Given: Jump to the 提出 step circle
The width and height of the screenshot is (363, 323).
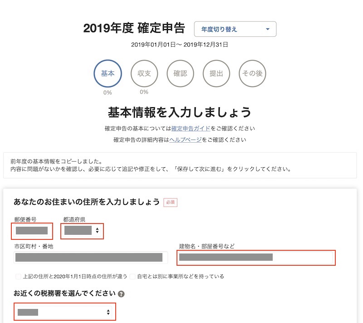Looking at the screenshot, I should tap(216, 74).
